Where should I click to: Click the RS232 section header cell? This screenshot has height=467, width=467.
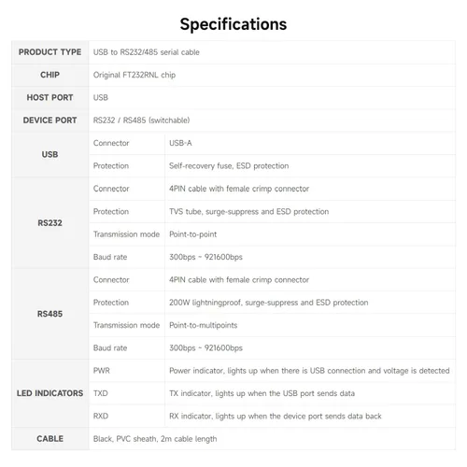pyautogui.click(x=50, y=223)
